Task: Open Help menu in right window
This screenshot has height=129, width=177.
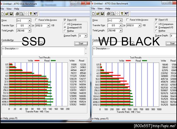Action: pyautogui.click(x=108, y=9)
